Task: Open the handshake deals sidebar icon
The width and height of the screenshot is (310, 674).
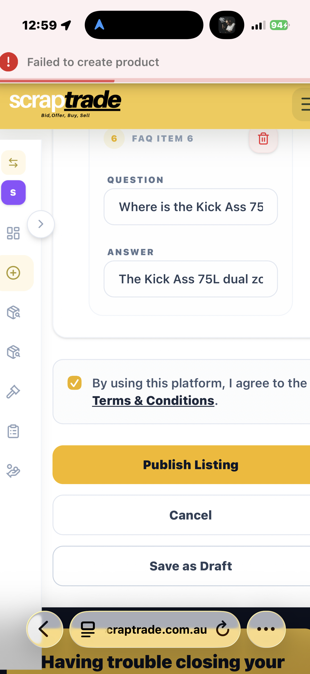Action: (13, 471)
